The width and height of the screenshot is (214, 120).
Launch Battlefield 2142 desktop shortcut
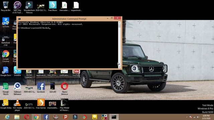click(6, 41)
